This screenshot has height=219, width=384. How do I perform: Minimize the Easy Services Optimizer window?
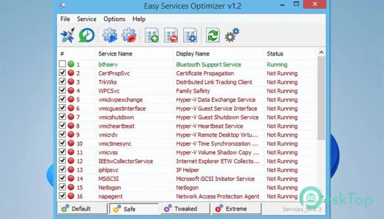click(x=283, y=4)
